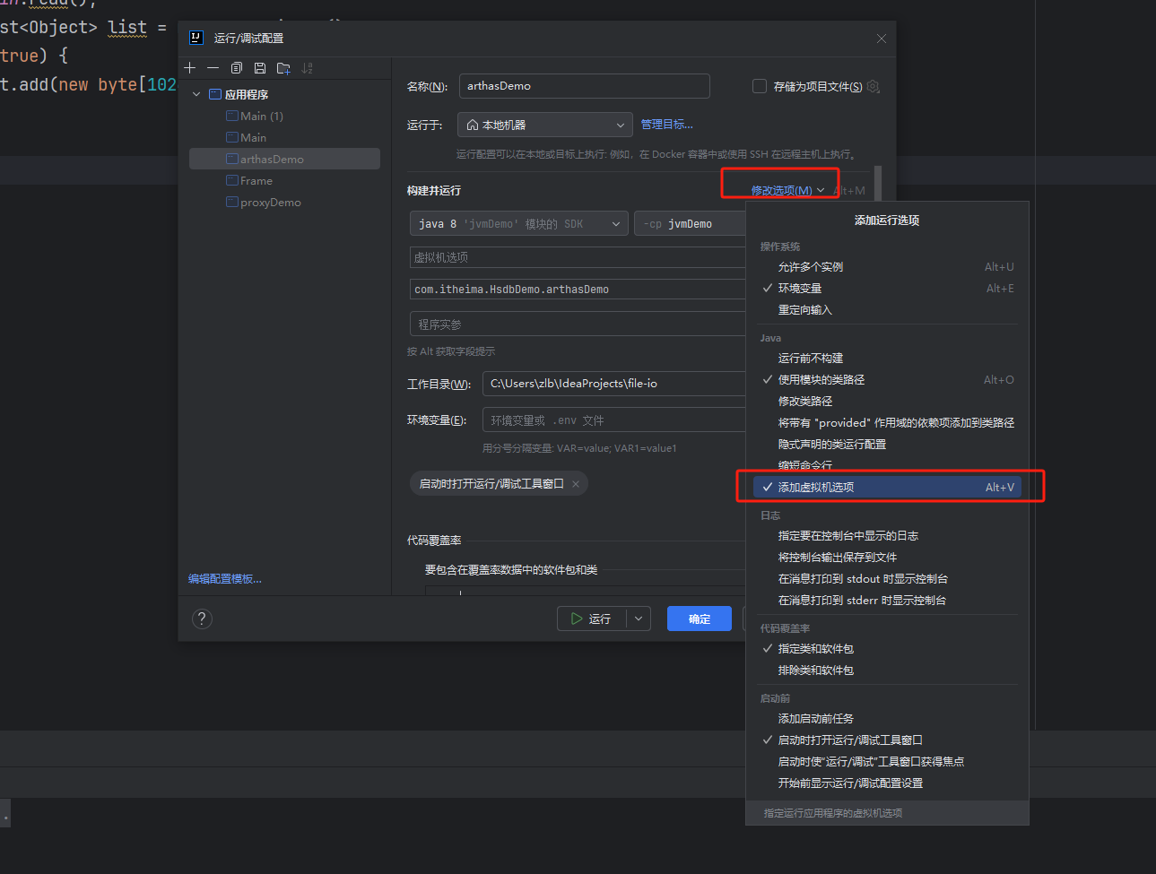Uncheck 使用模块的类路径 option
This screenshot has height=874, width=1156.
[x=887, y=380]
